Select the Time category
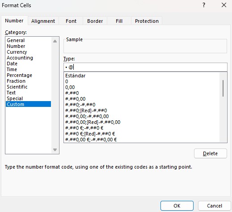Viewport: 232px width, 212px height. pos(28,69)
